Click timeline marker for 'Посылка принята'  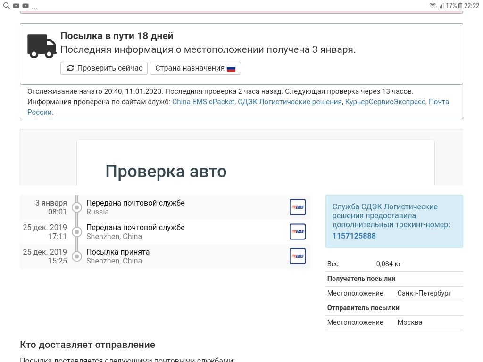[x=77, y=256]
